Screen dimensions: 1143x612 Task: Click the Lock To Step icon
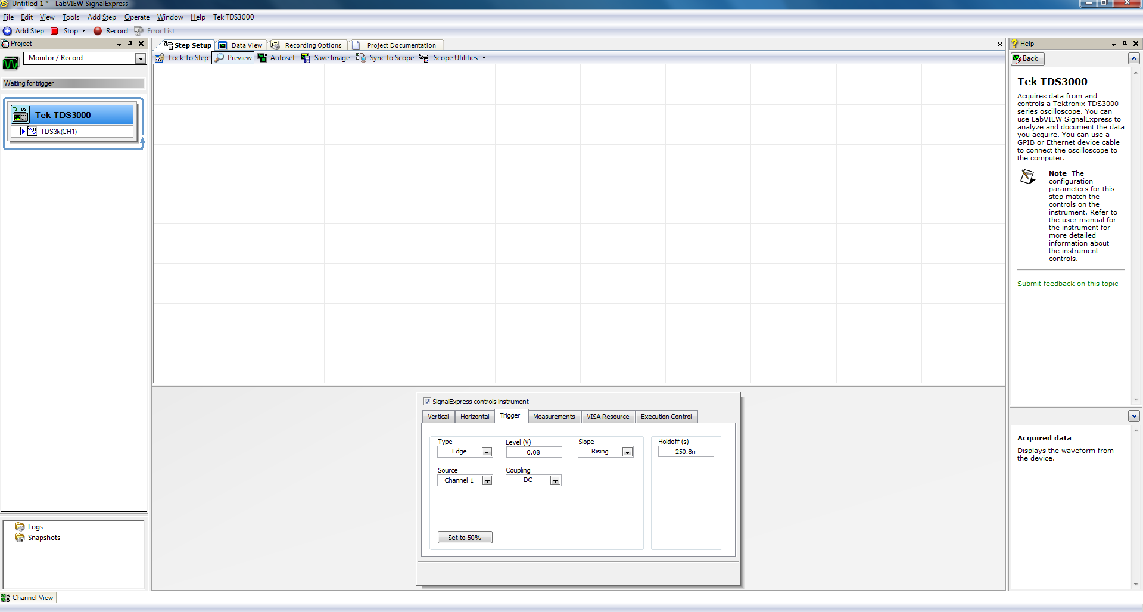(x=160, y=58)
